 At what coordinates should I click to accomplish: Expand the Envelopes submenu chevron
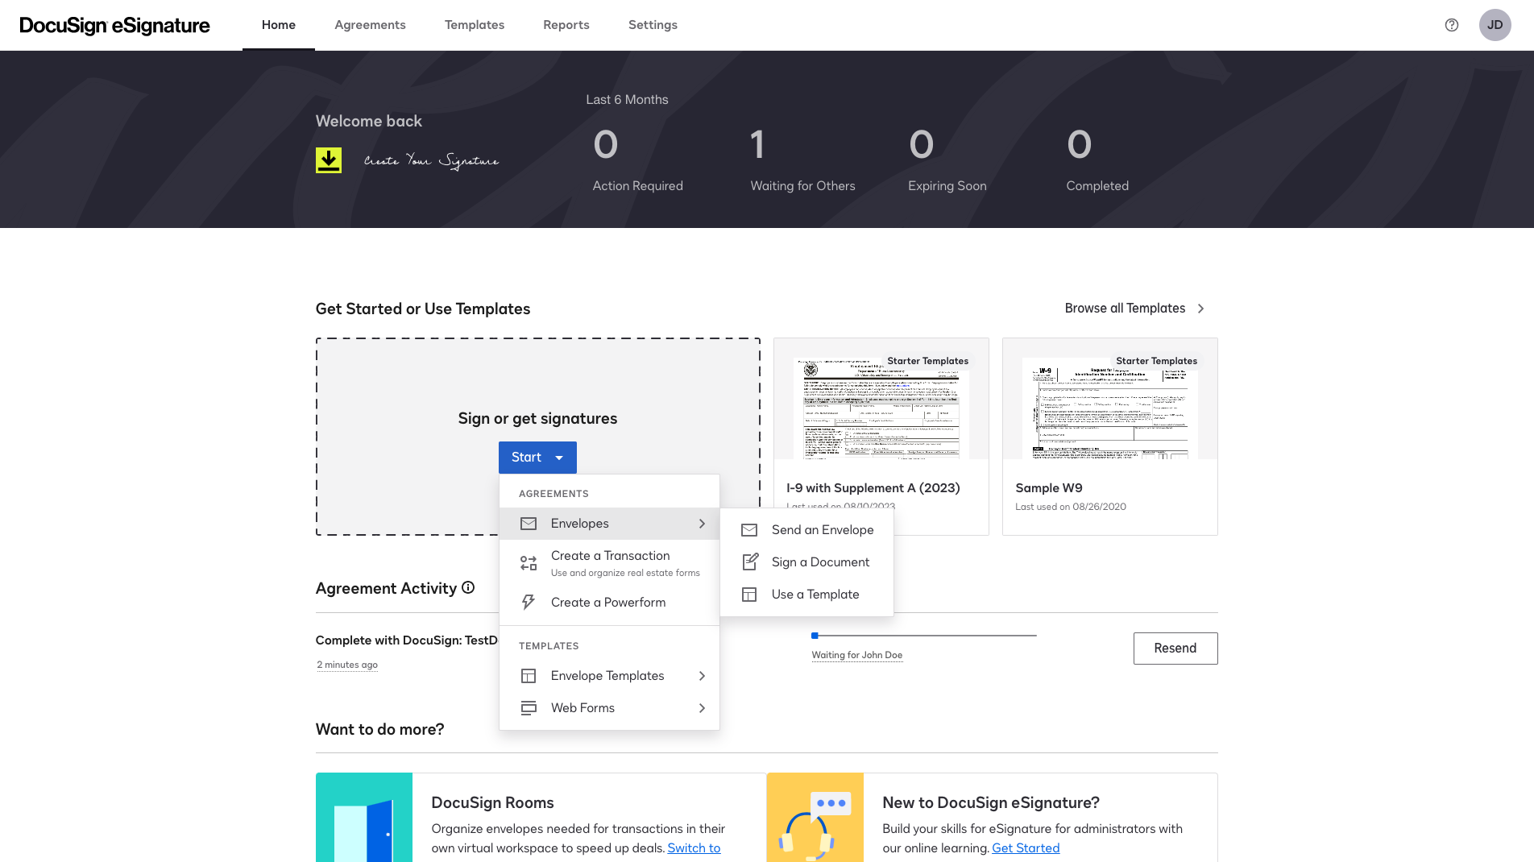(702, 524)
